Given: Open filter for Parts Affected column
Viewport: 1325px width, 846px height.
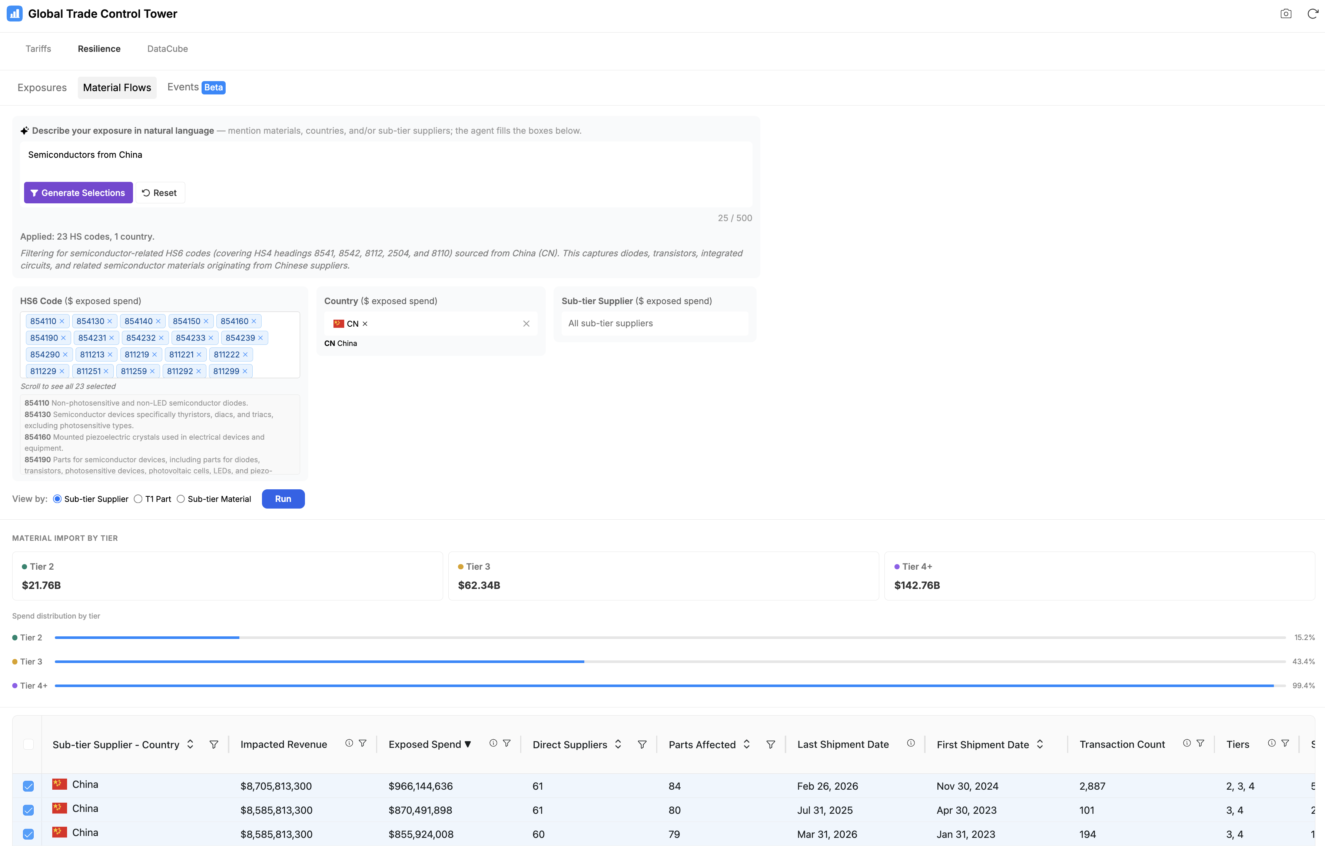Looking at the screenshot, I should pyautogui.click(x=771, y=744).
